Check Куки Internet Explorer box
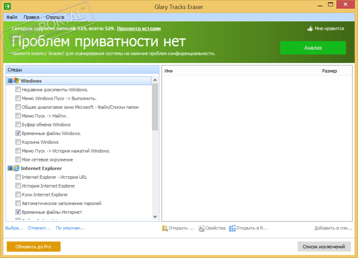Viewport: 358px width, 258px height. tap(18, 194)
